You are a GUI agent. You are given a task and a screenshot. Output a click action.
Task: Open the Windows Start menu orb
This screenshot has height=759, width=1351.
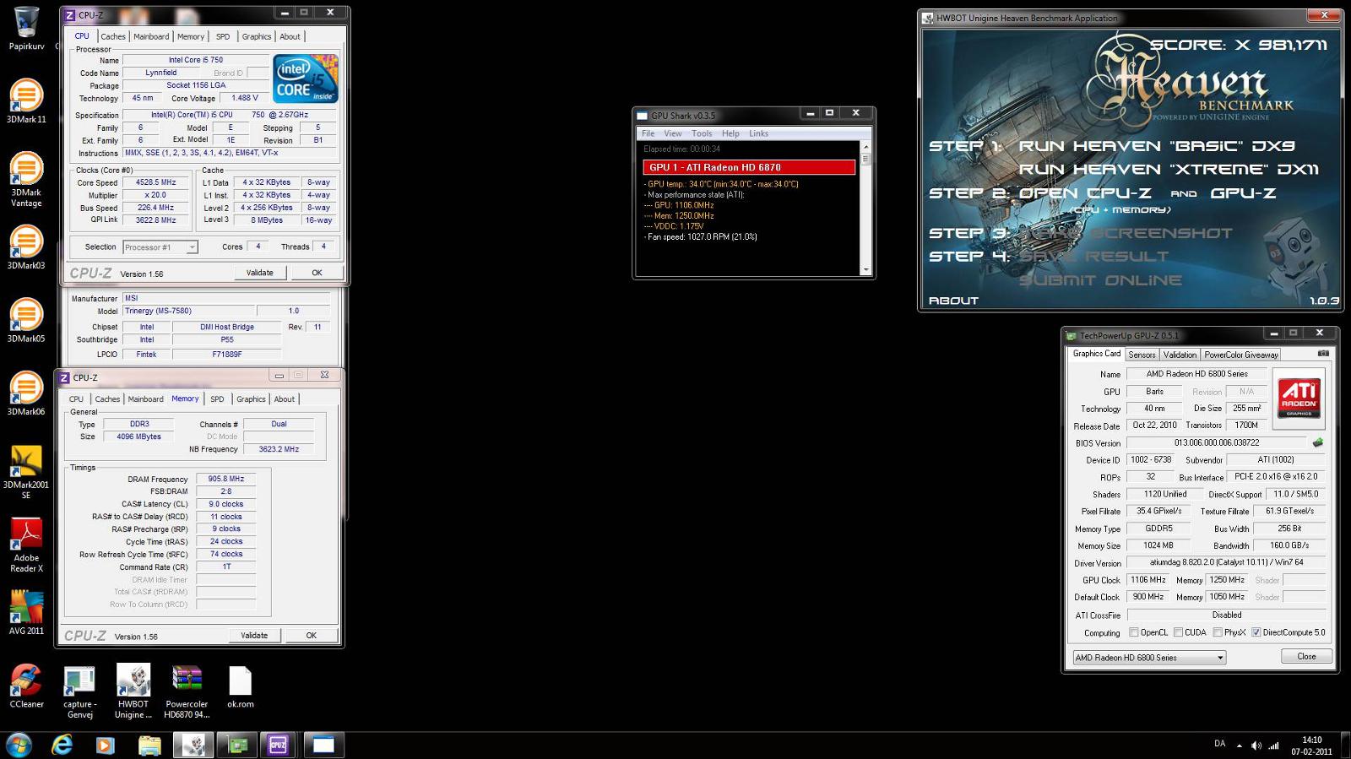click(x=19, y=745)
